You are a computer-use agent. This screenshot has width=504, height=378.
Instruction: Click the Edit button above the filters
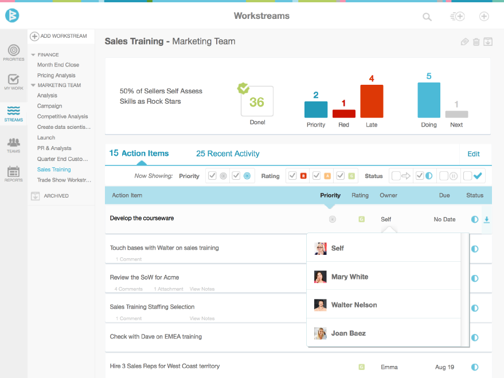tap(474, 153)
